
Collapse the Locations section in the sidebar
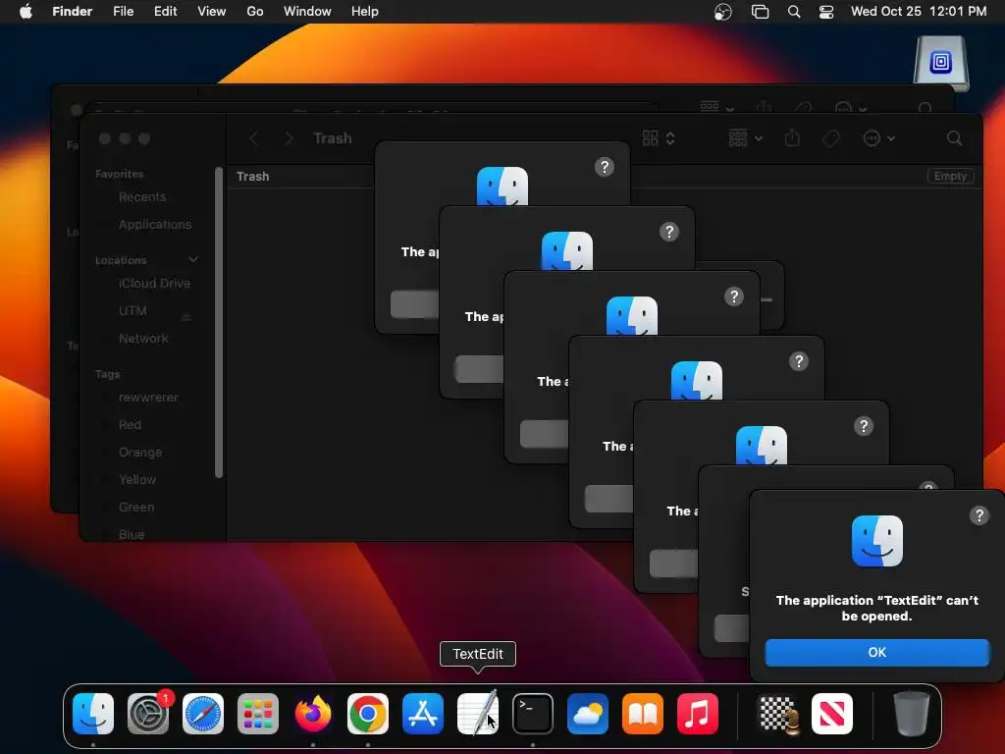click(x=193, y=259)
